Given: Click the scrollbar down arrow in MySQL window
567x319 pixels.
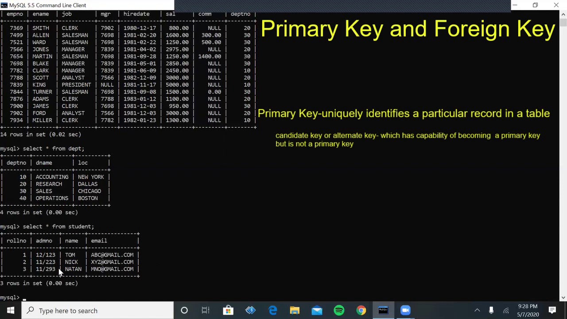Looking at the screenshot, I should coord(563,298).
